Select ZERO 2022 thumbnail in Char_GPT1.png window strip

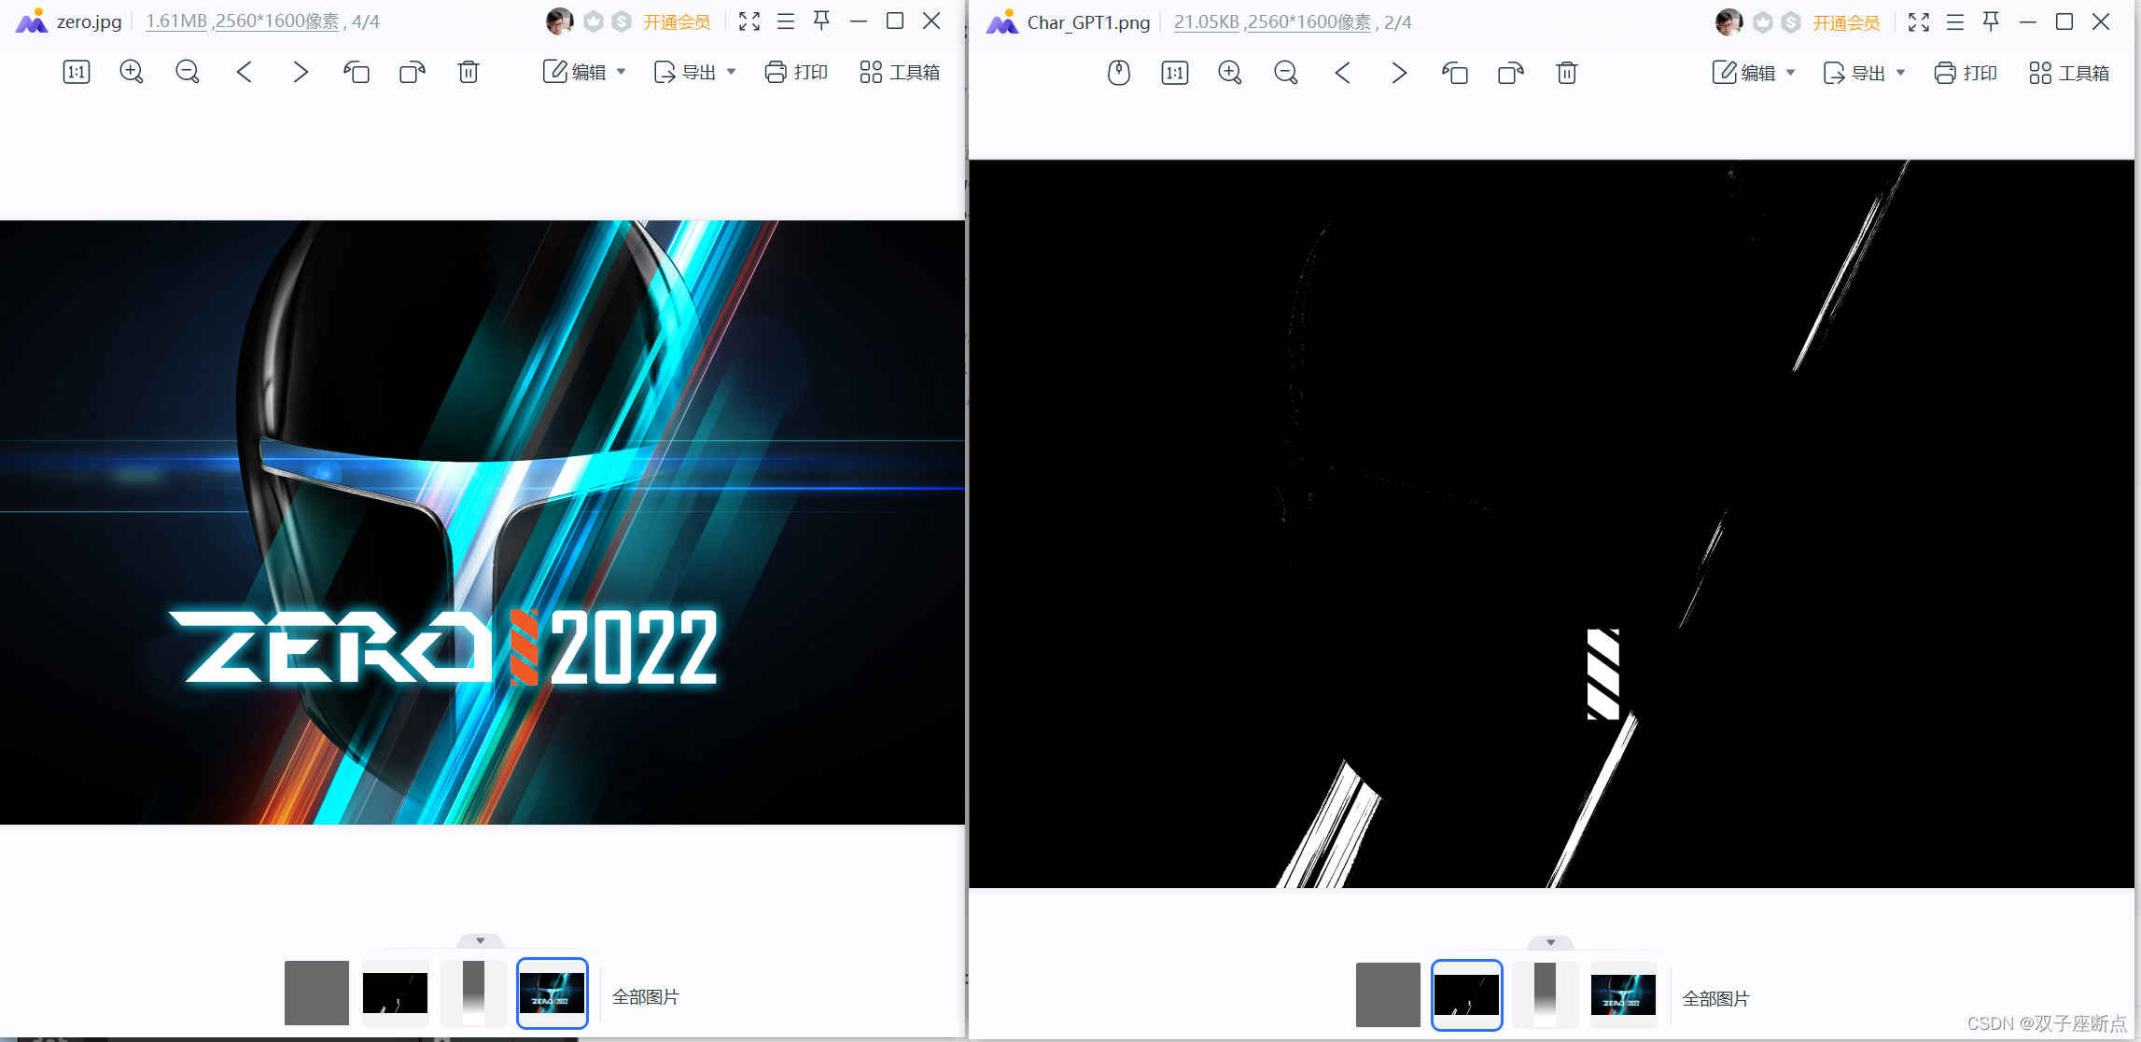click(1623, 994)
